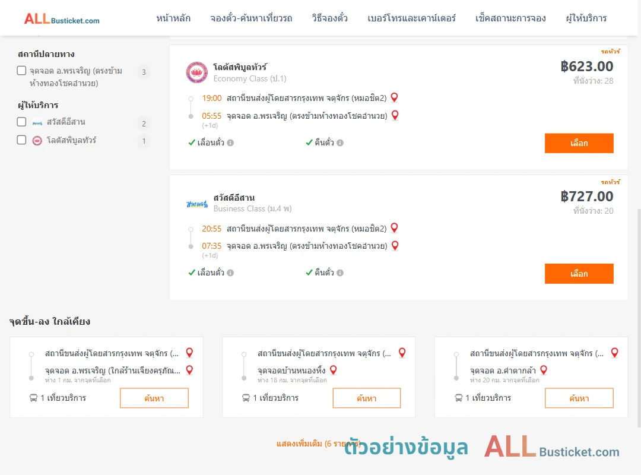Click the ฿727.00 price text
Viewport: 641px width, 475px height.
(586, 197)
